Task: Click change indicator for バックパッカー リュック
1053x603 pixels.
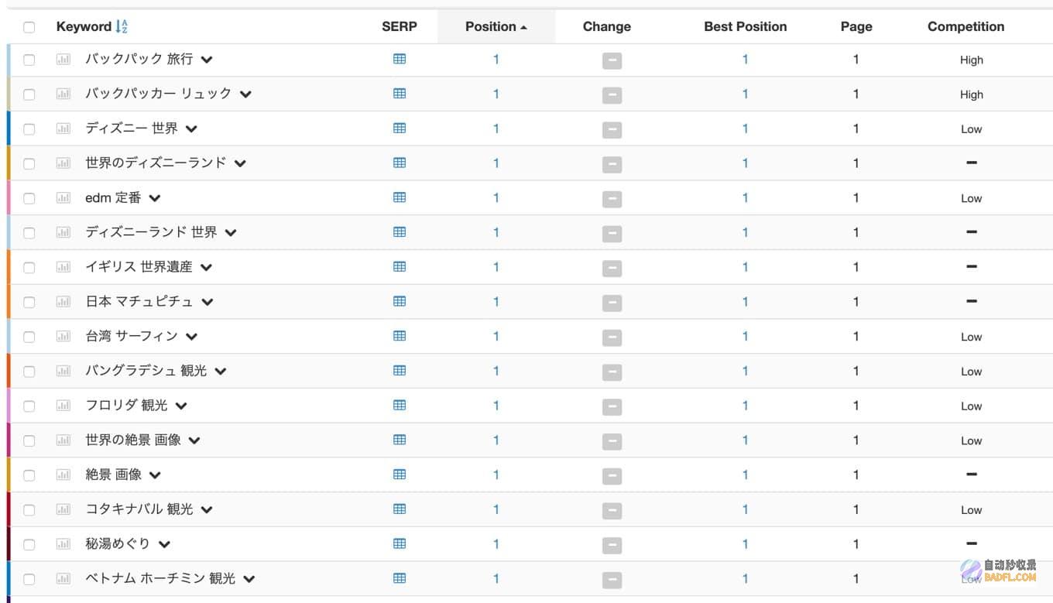Action: [612, 95]
